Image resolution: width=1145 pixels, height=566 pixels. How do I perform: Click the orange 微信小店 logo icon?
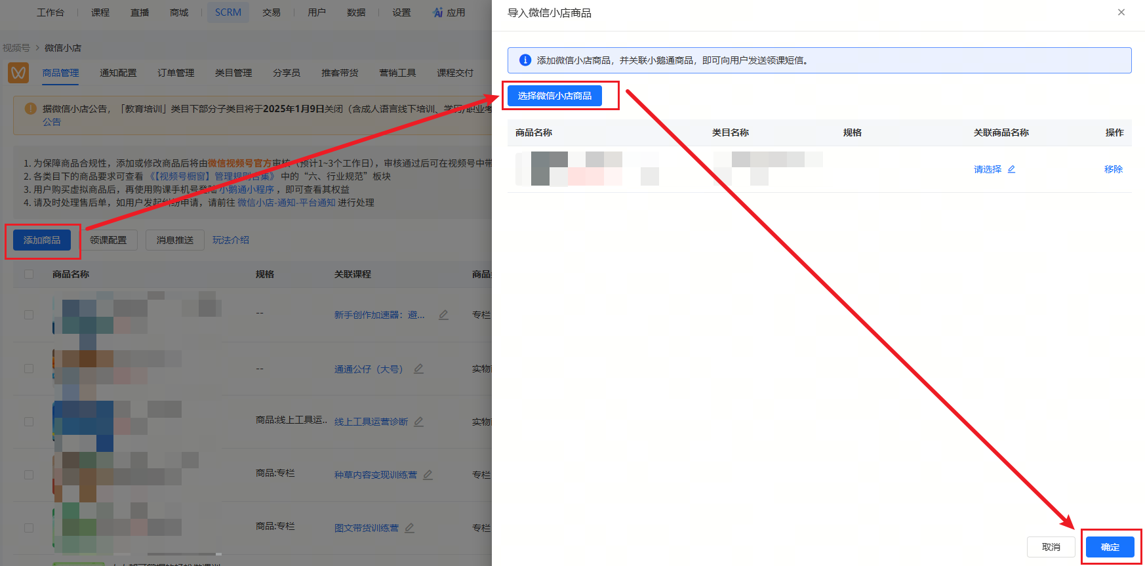coord(18,73)
